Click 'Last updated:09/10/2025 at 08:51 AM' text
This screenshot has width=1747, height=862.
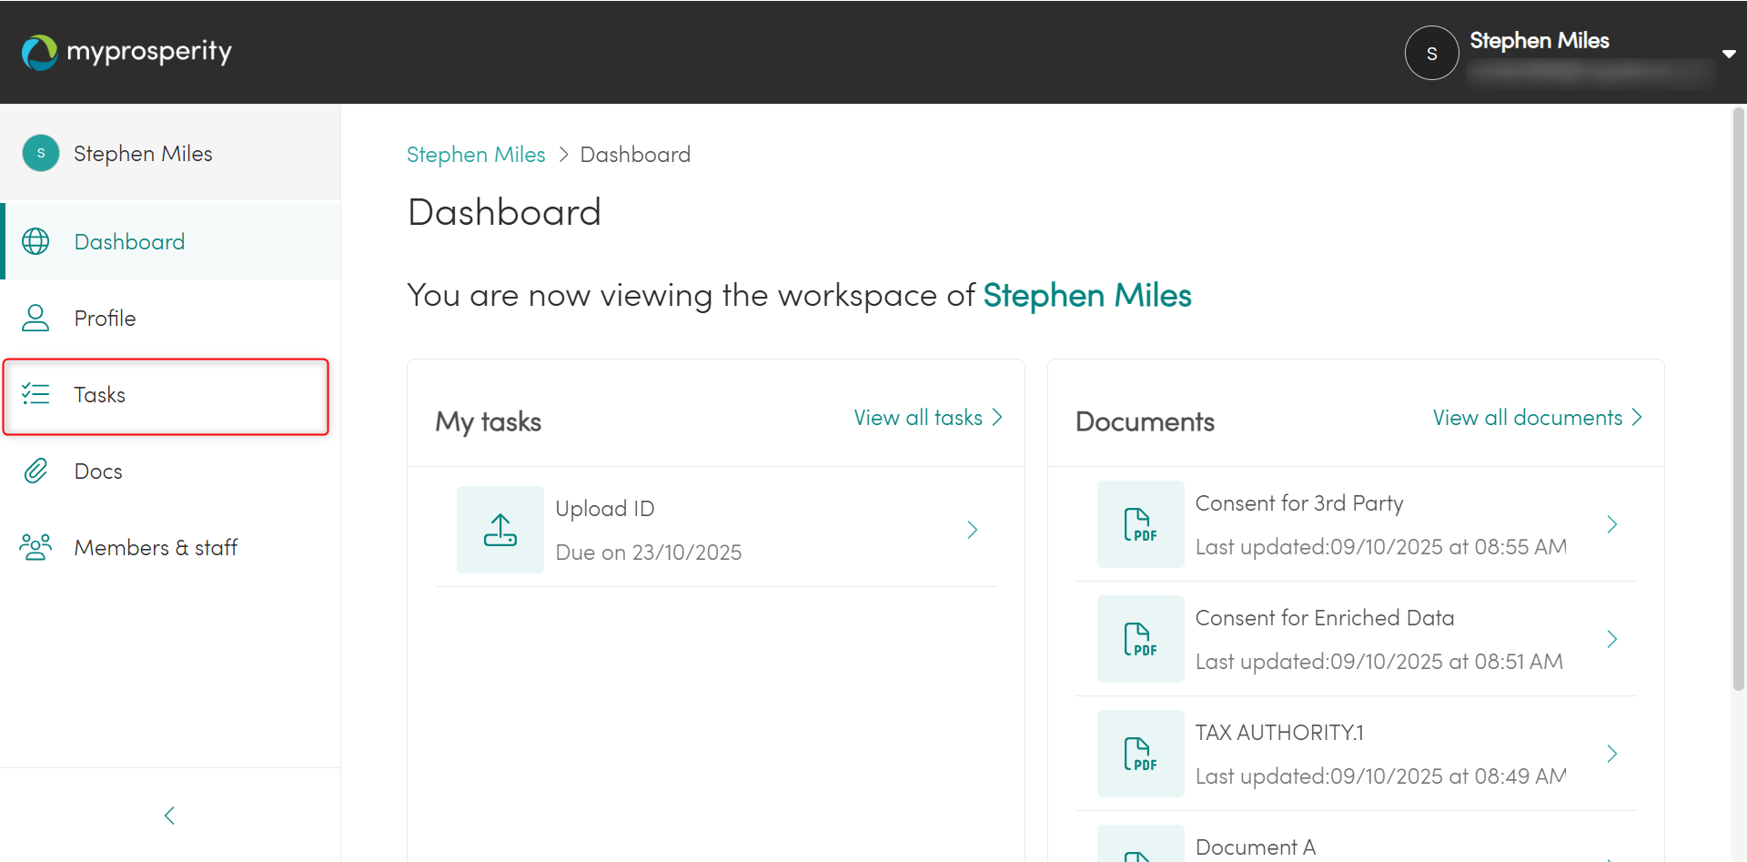click(1379, 662)
